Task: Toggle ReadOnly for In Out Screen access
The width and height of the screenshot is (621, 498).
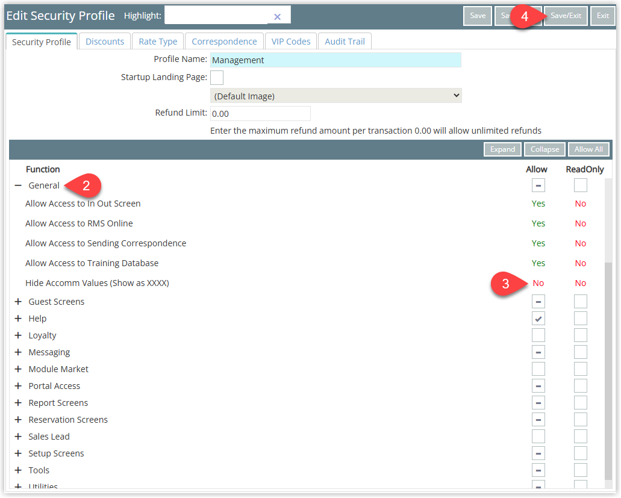Action: click(x=580, y=204)
